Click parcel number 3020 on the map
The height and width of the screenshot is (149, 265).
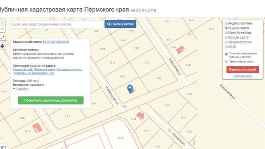pyautogui.click(x=189, y=132)
